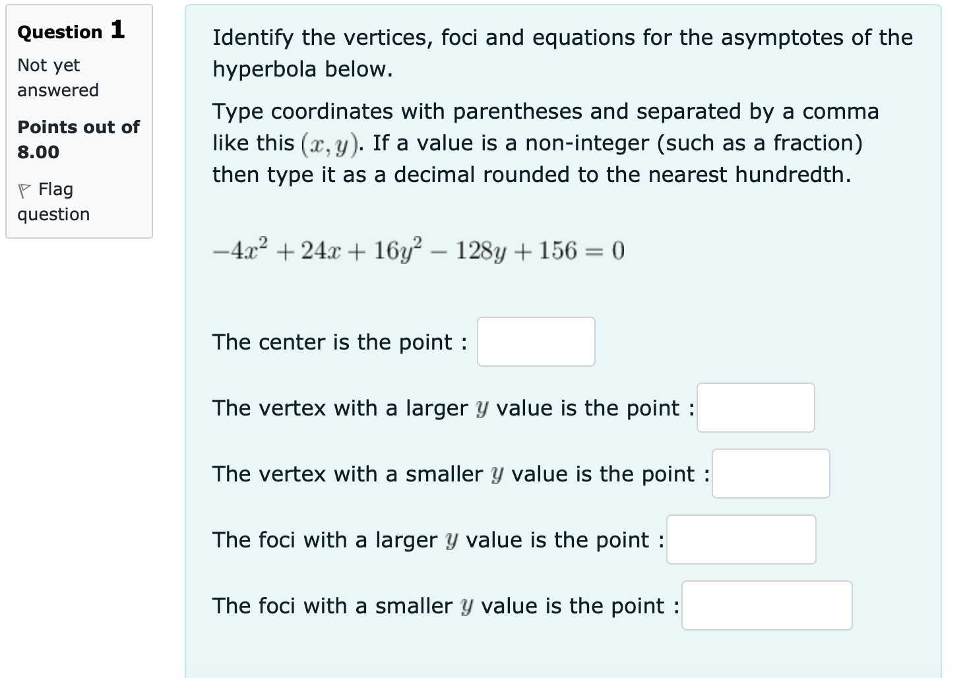This screenshot has width=967, height=678.
Task: Click inside the center point input field
Action: 536,342
